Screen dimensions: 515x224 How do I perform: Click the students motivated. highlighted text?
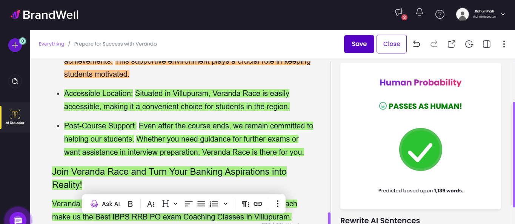pyautogui.click(x=97, y=74)
